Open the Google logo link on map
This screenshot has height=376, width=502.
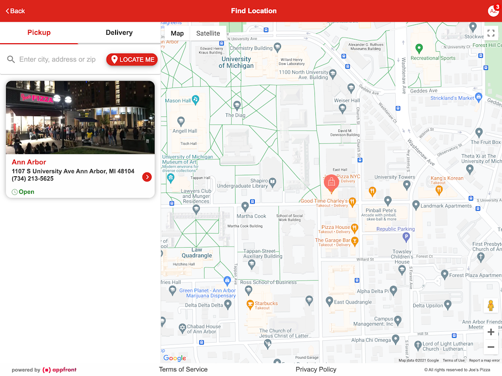click(174, 358)
